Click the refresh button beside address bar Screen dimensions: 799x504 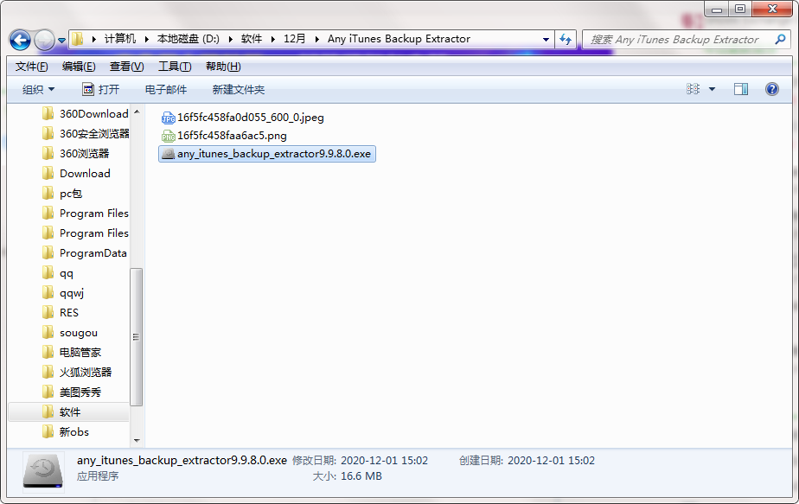coord(566,39)
